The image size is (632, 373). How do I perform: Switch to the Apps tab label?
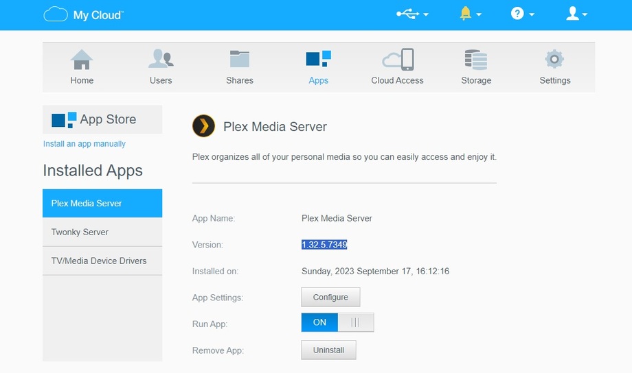pos(319,80)
